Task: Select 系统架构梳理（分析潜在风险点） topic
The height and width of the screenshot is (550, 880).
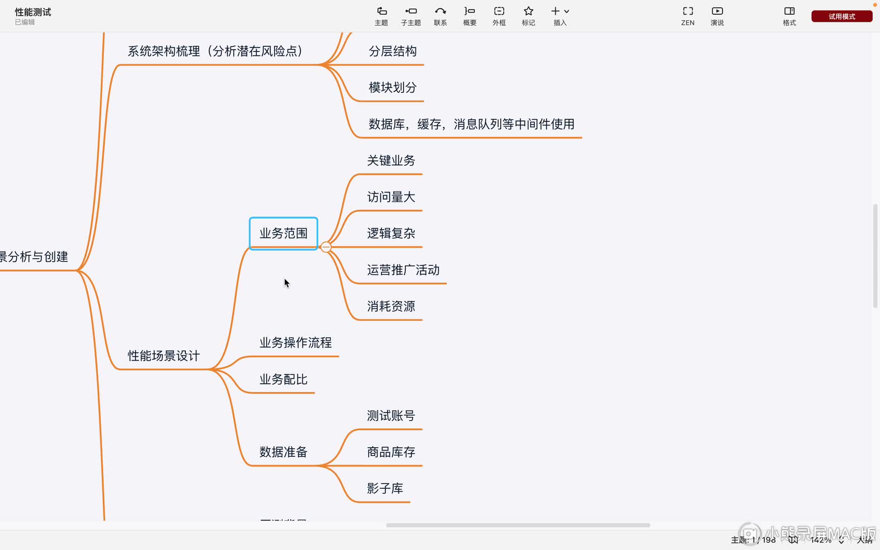Action: pyautogui.click(x=216, y=51)
